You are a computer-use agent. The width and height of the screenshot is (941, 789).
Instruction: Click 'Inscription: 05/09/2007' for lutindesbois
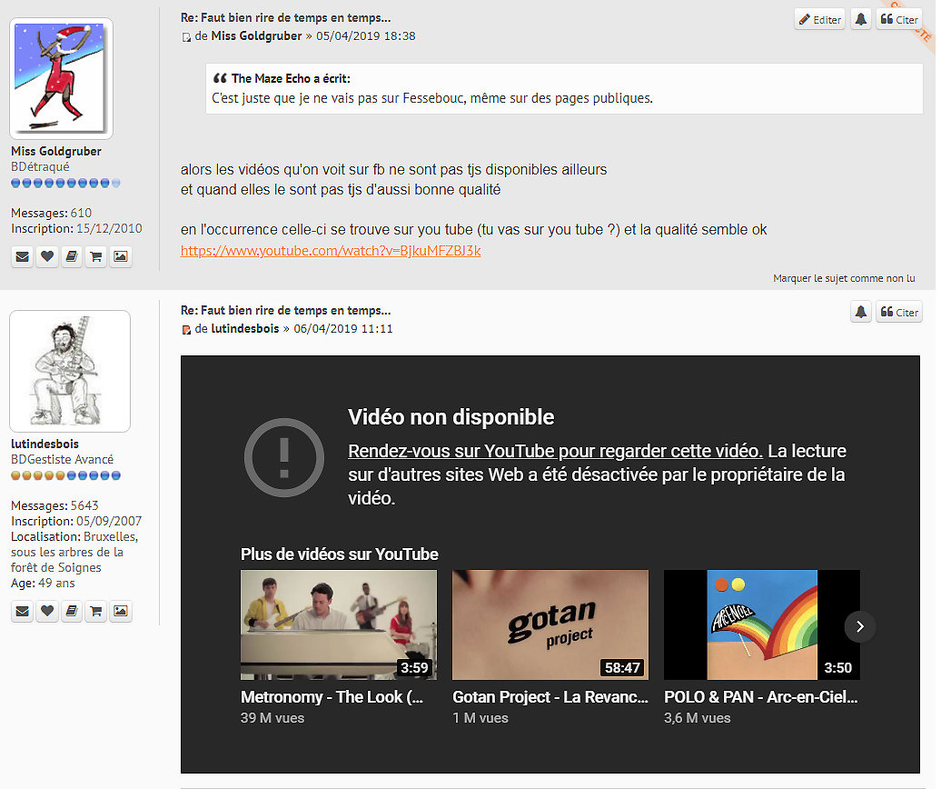[76, 521]
